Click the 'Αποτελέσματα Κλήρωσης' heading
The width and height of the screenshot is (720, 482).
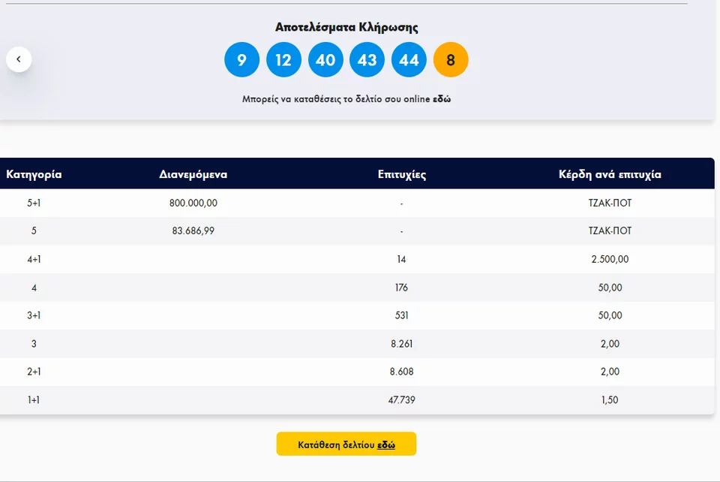point(346,27)
